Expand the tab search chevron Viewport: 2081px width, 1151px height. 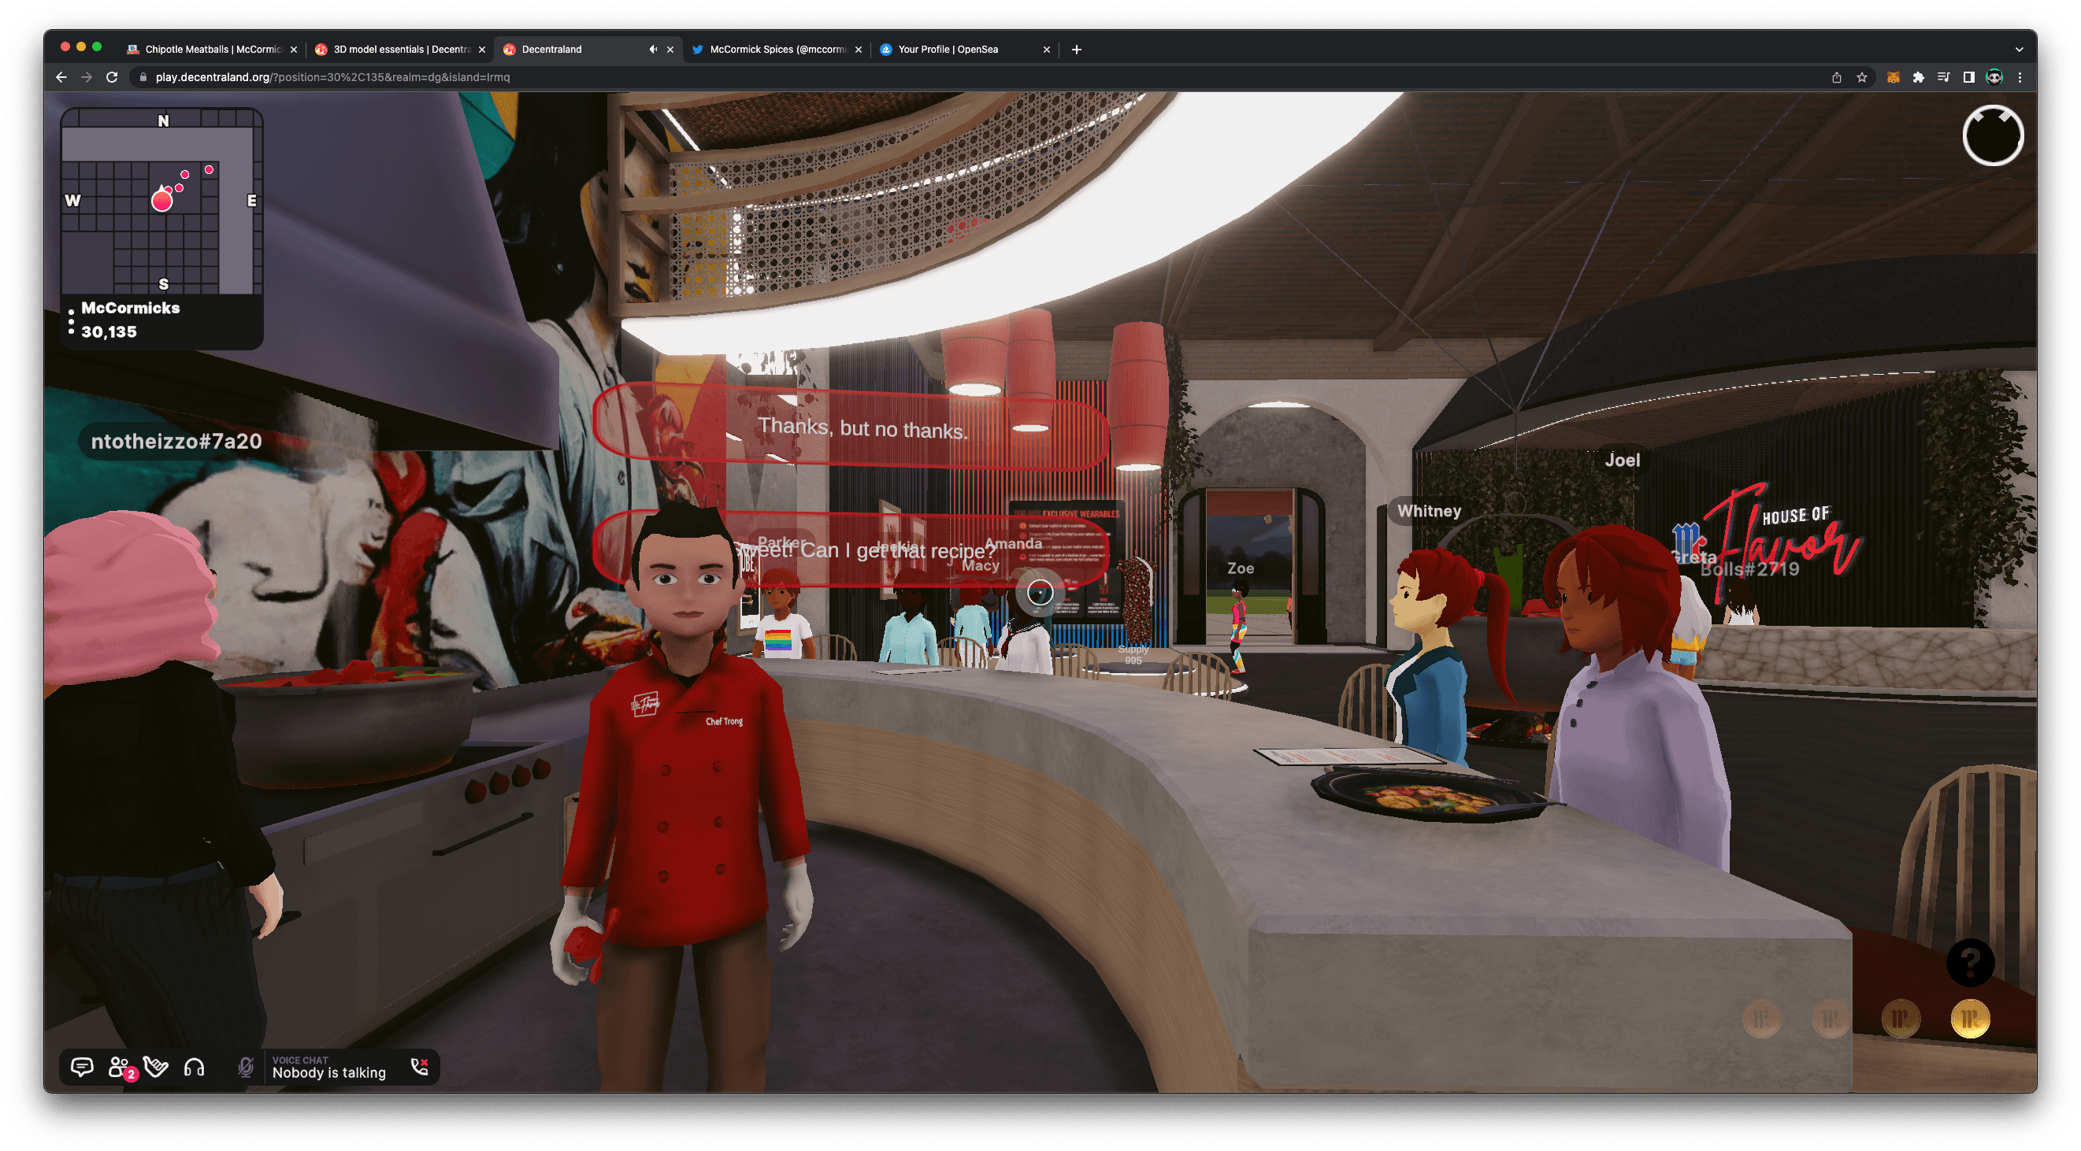pyautogui.click(x=2019, y=50)
